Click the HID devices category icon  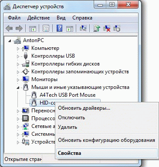(x=26, y=142)
